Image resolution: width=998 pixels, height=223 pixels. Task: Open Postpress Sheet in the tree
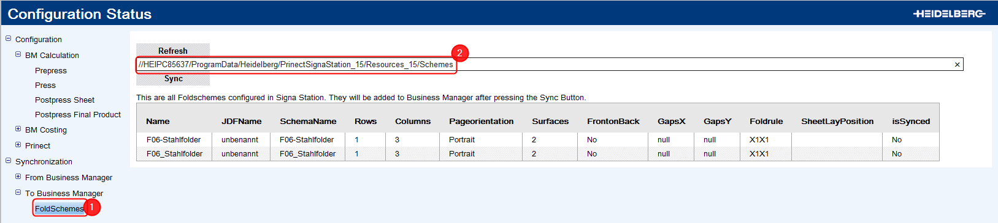pos(64,100)
